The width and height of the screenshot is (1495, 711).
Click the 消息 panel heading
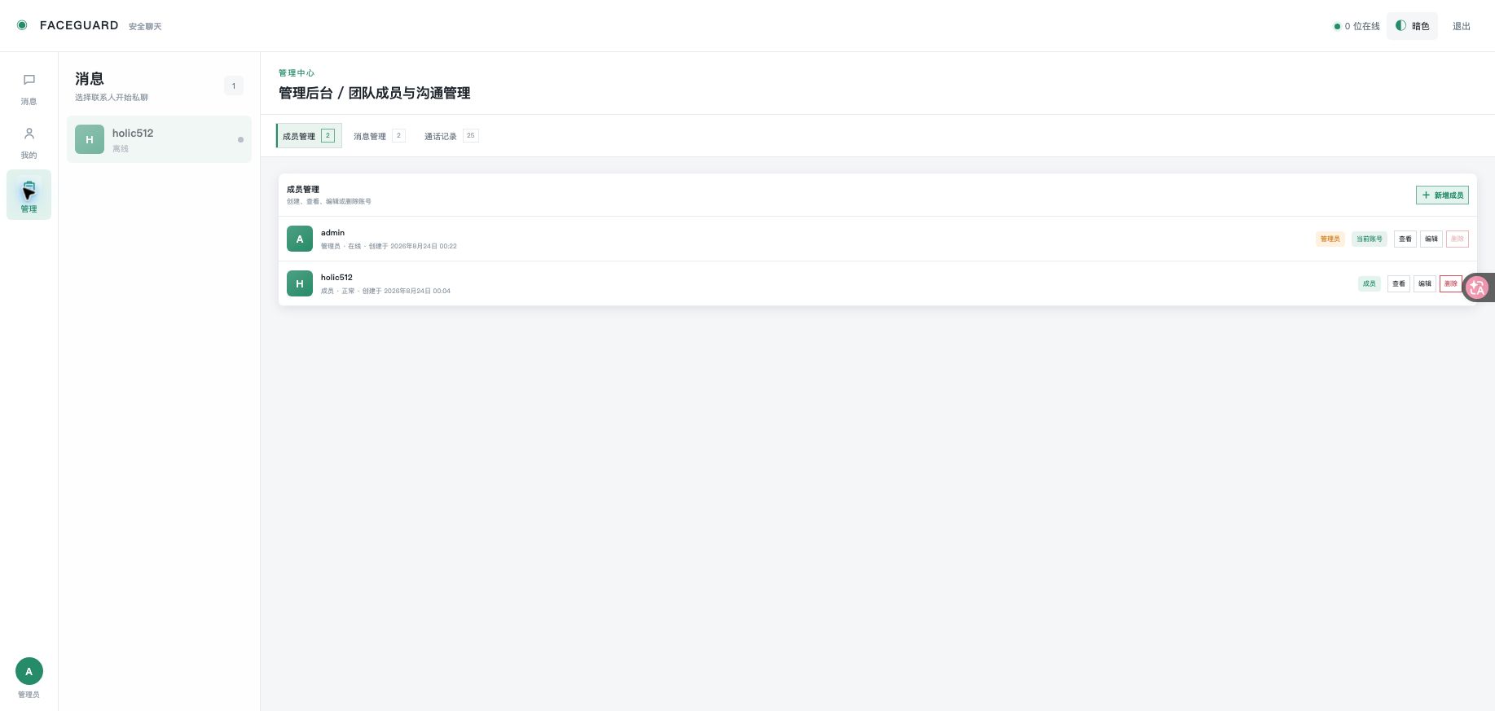(x=90, y=79)
